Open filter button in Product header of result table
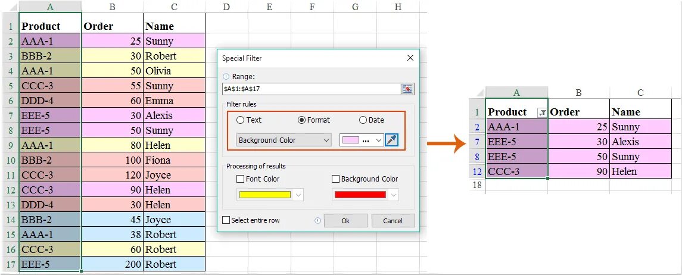The width and height of the screenshot is (682, 275). (x=542, y=112)
